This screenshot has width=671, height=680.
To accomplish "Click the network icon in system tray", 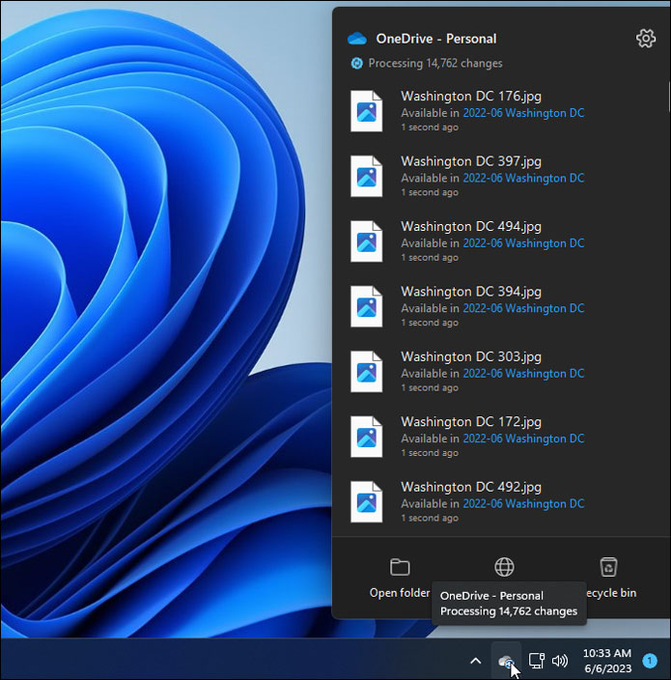I will [x=536, y=661].
